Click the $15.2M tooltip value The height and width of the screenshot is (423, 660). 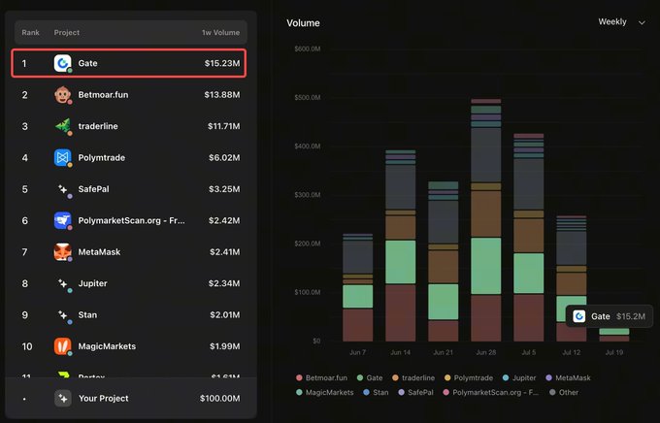(631, 316)
